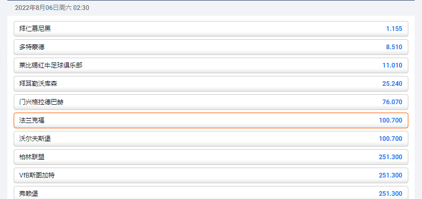
Task: Click 100.700 odds in 沃尔夫斯堡 row
Action: click(391, 139)
